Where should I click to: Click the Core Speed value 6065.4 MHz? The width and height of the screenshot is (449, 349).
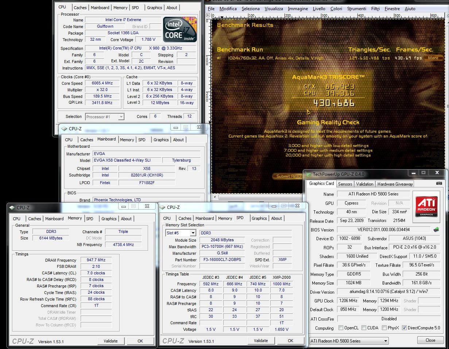coord(102,83)
